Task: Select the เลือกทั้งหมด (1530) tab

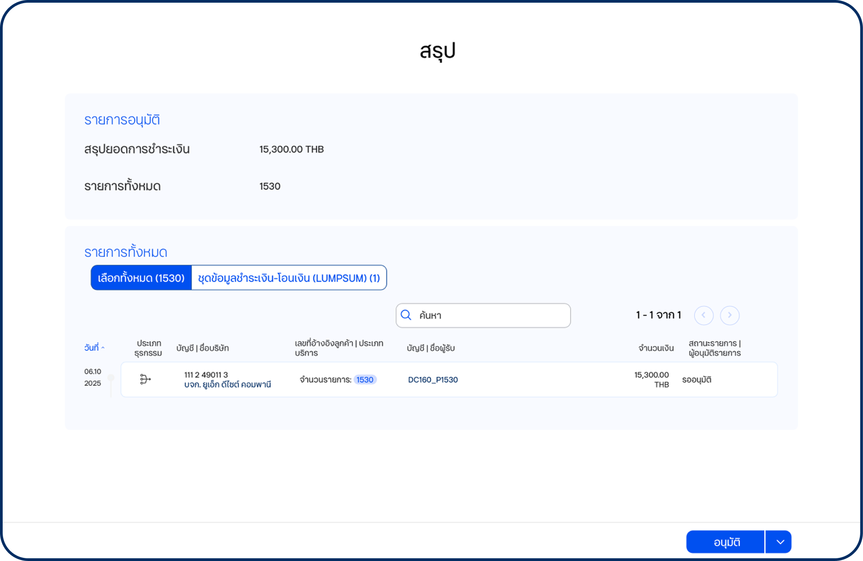Action: point(141,278)
